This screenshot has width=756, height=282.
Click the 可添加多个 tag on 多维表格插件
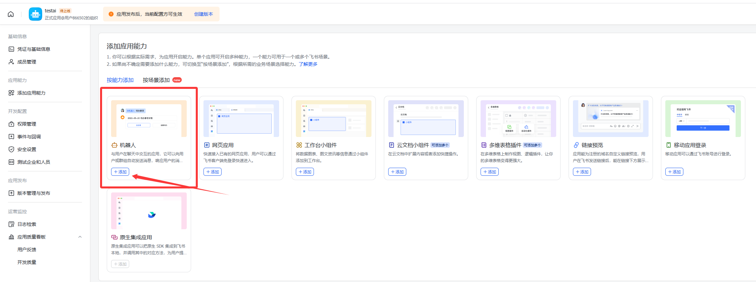[532, 145]
